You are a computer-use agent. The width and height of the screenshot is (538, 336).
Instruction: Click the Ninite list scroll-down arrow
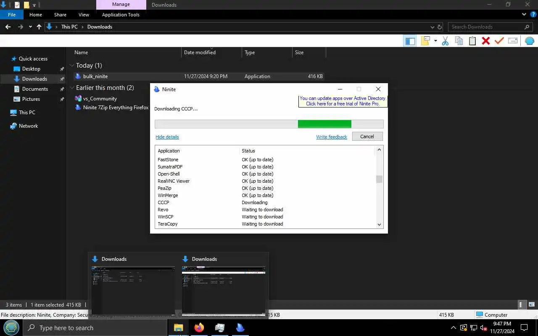tap(379, 225)
